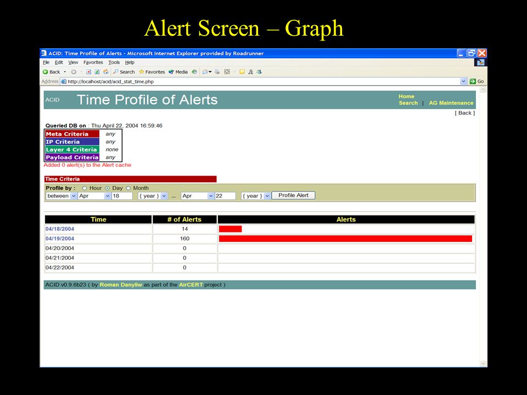Follow the AirCERT footer link
The image size is (527, 395).
pos(191,285)
